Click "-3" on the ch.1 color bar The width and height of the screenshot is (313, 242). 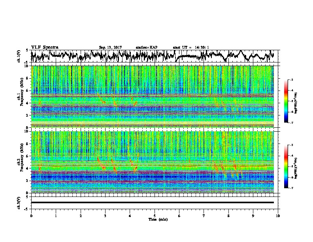(291, 79)
